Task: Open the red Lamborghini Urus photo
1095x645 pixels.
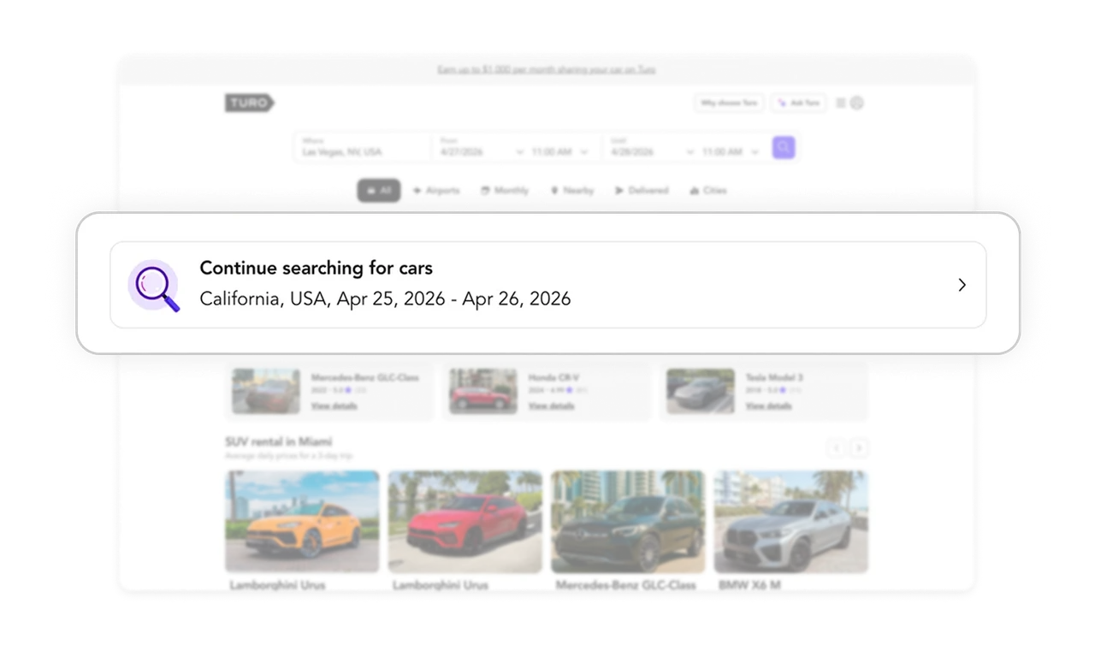Action: click(x=465, y=521)
